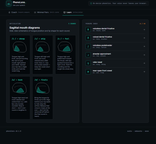Click the '/d/ — finals' card title
This screenshot has width=156, height=144.
point(41,80)
